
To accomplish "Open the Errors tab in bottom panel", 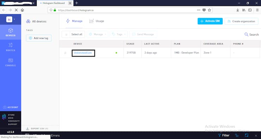I will pos(55,135).
